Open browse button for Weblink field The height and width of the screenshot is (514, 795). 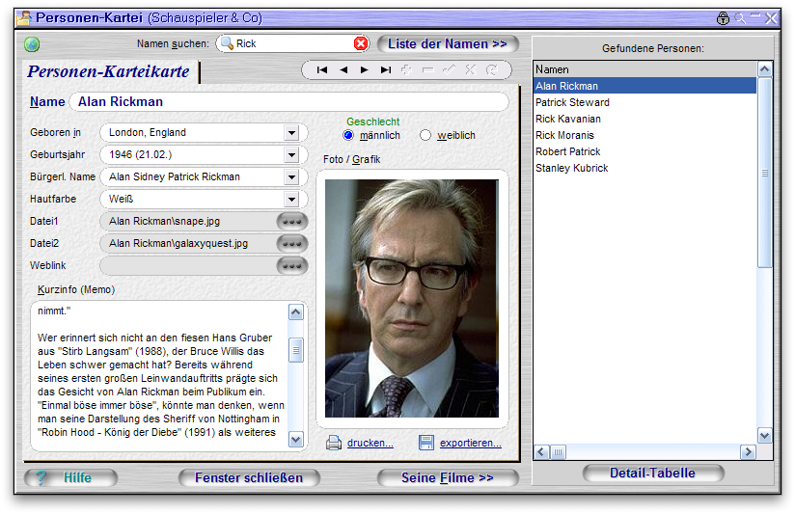click(292, 265)
